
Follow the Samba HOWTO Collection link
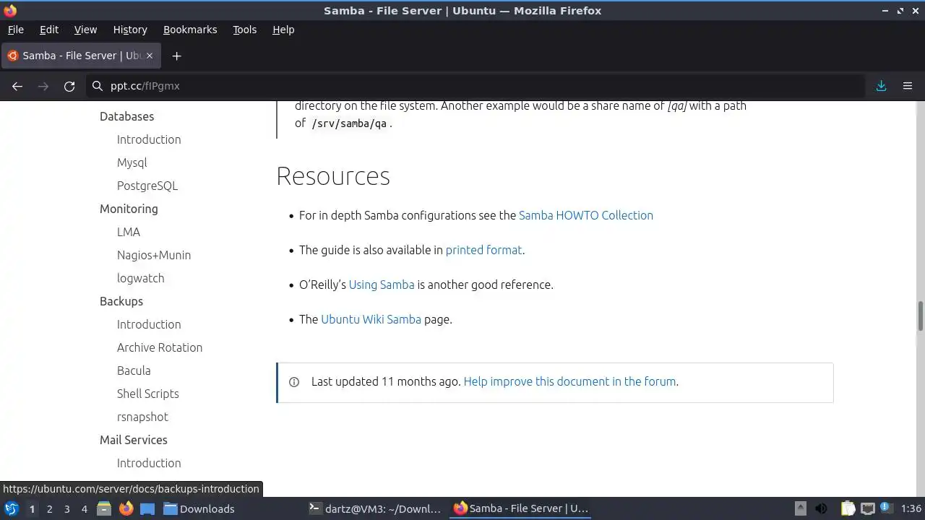pyautogui.click(x=586, y=215)
